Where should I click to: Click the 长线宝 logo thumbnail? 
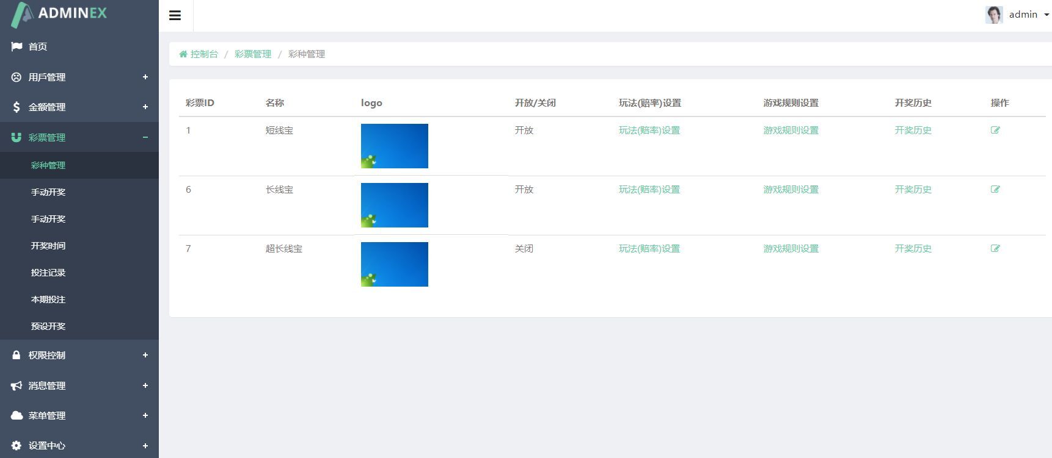click(x=395, y=205)
